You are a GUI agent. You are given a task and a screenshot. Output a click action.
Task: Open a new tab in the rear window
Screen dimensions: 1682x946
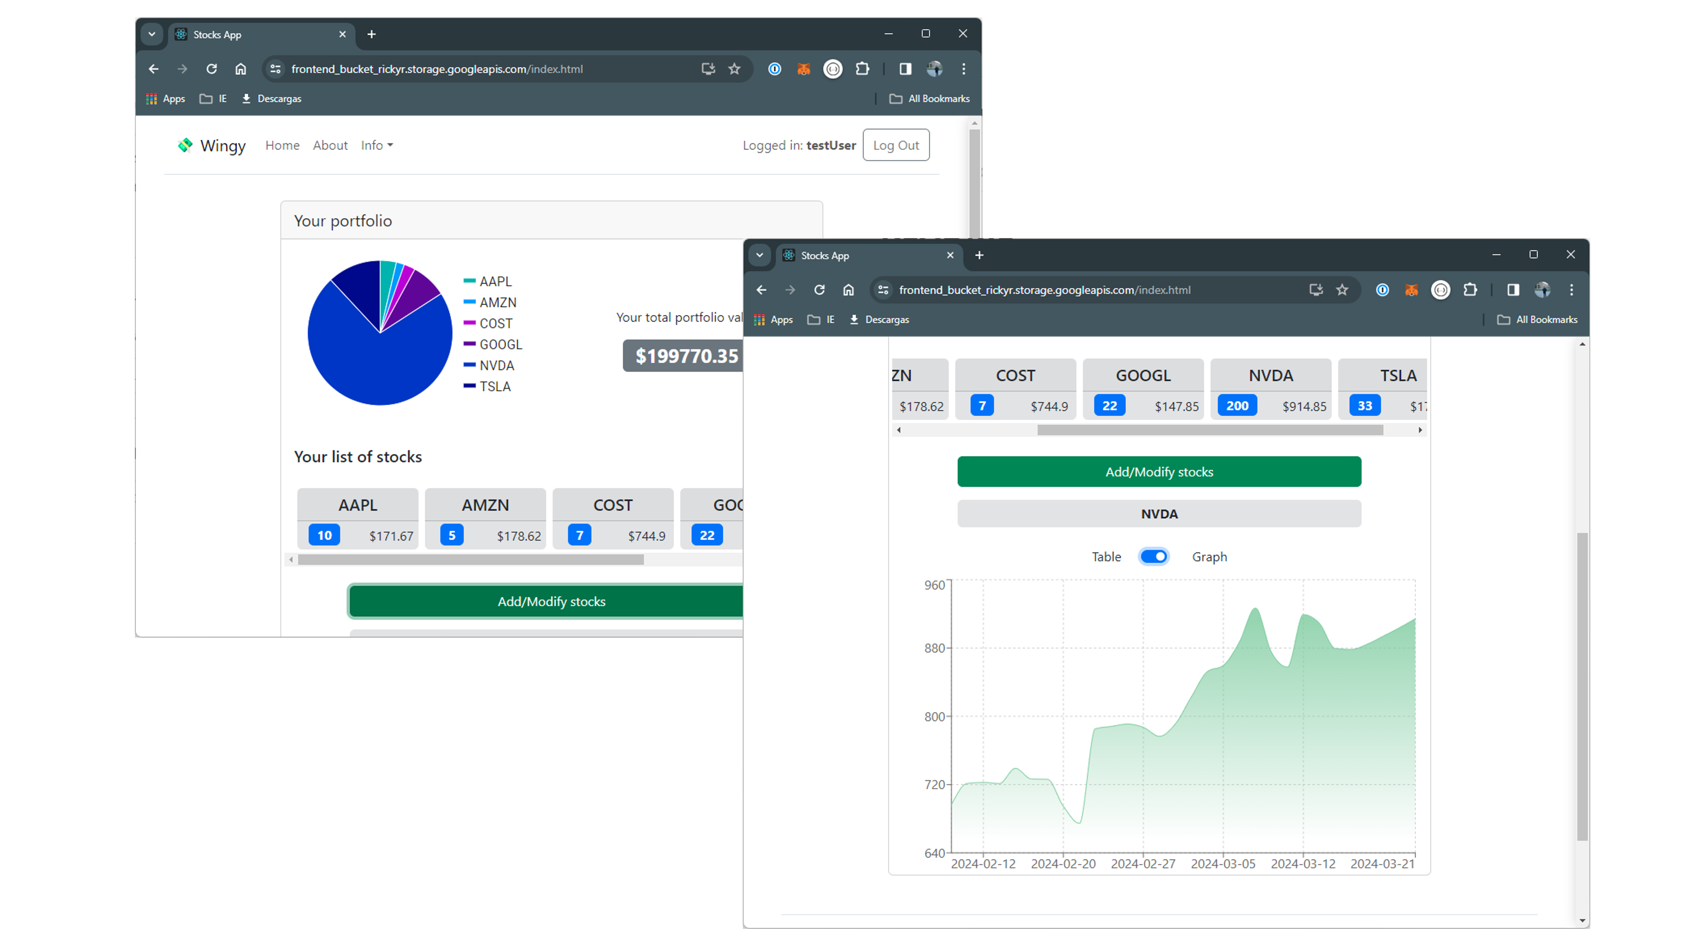pos(372,34)
